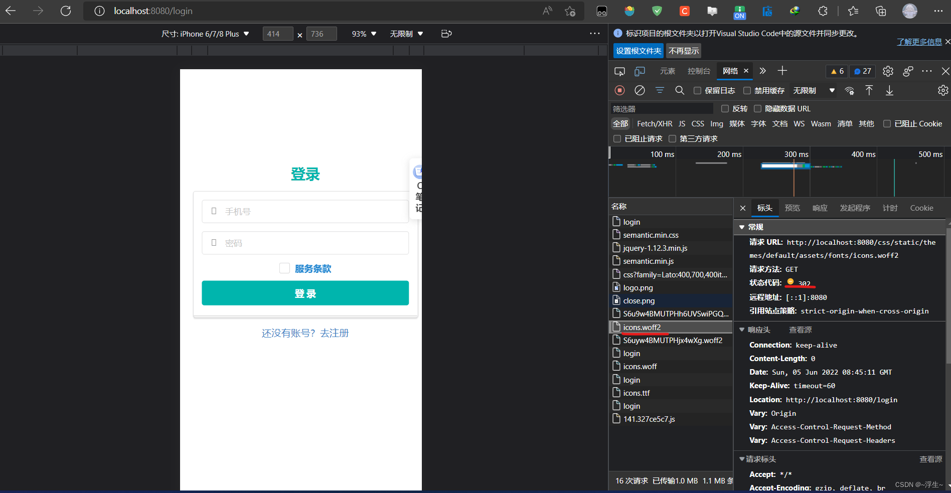Click the 筛选器 filter text box
951x493 pixels.
point(662,108)
